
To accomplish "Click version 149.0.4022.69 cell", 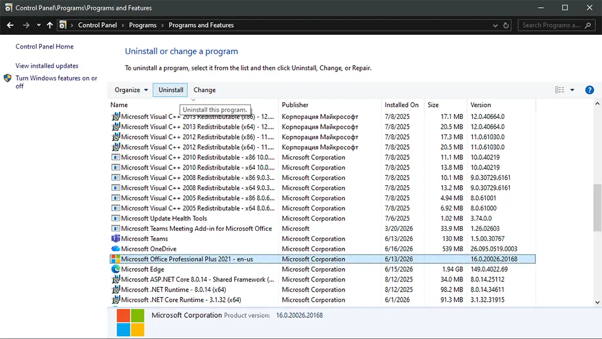I will [x=489, y=269].
